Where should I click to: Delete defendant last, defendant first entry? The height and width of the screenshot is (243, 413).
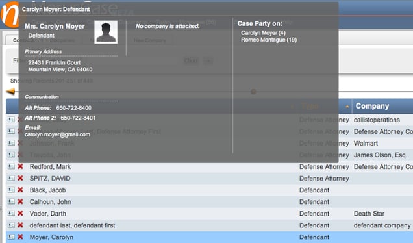pos(20,225)
